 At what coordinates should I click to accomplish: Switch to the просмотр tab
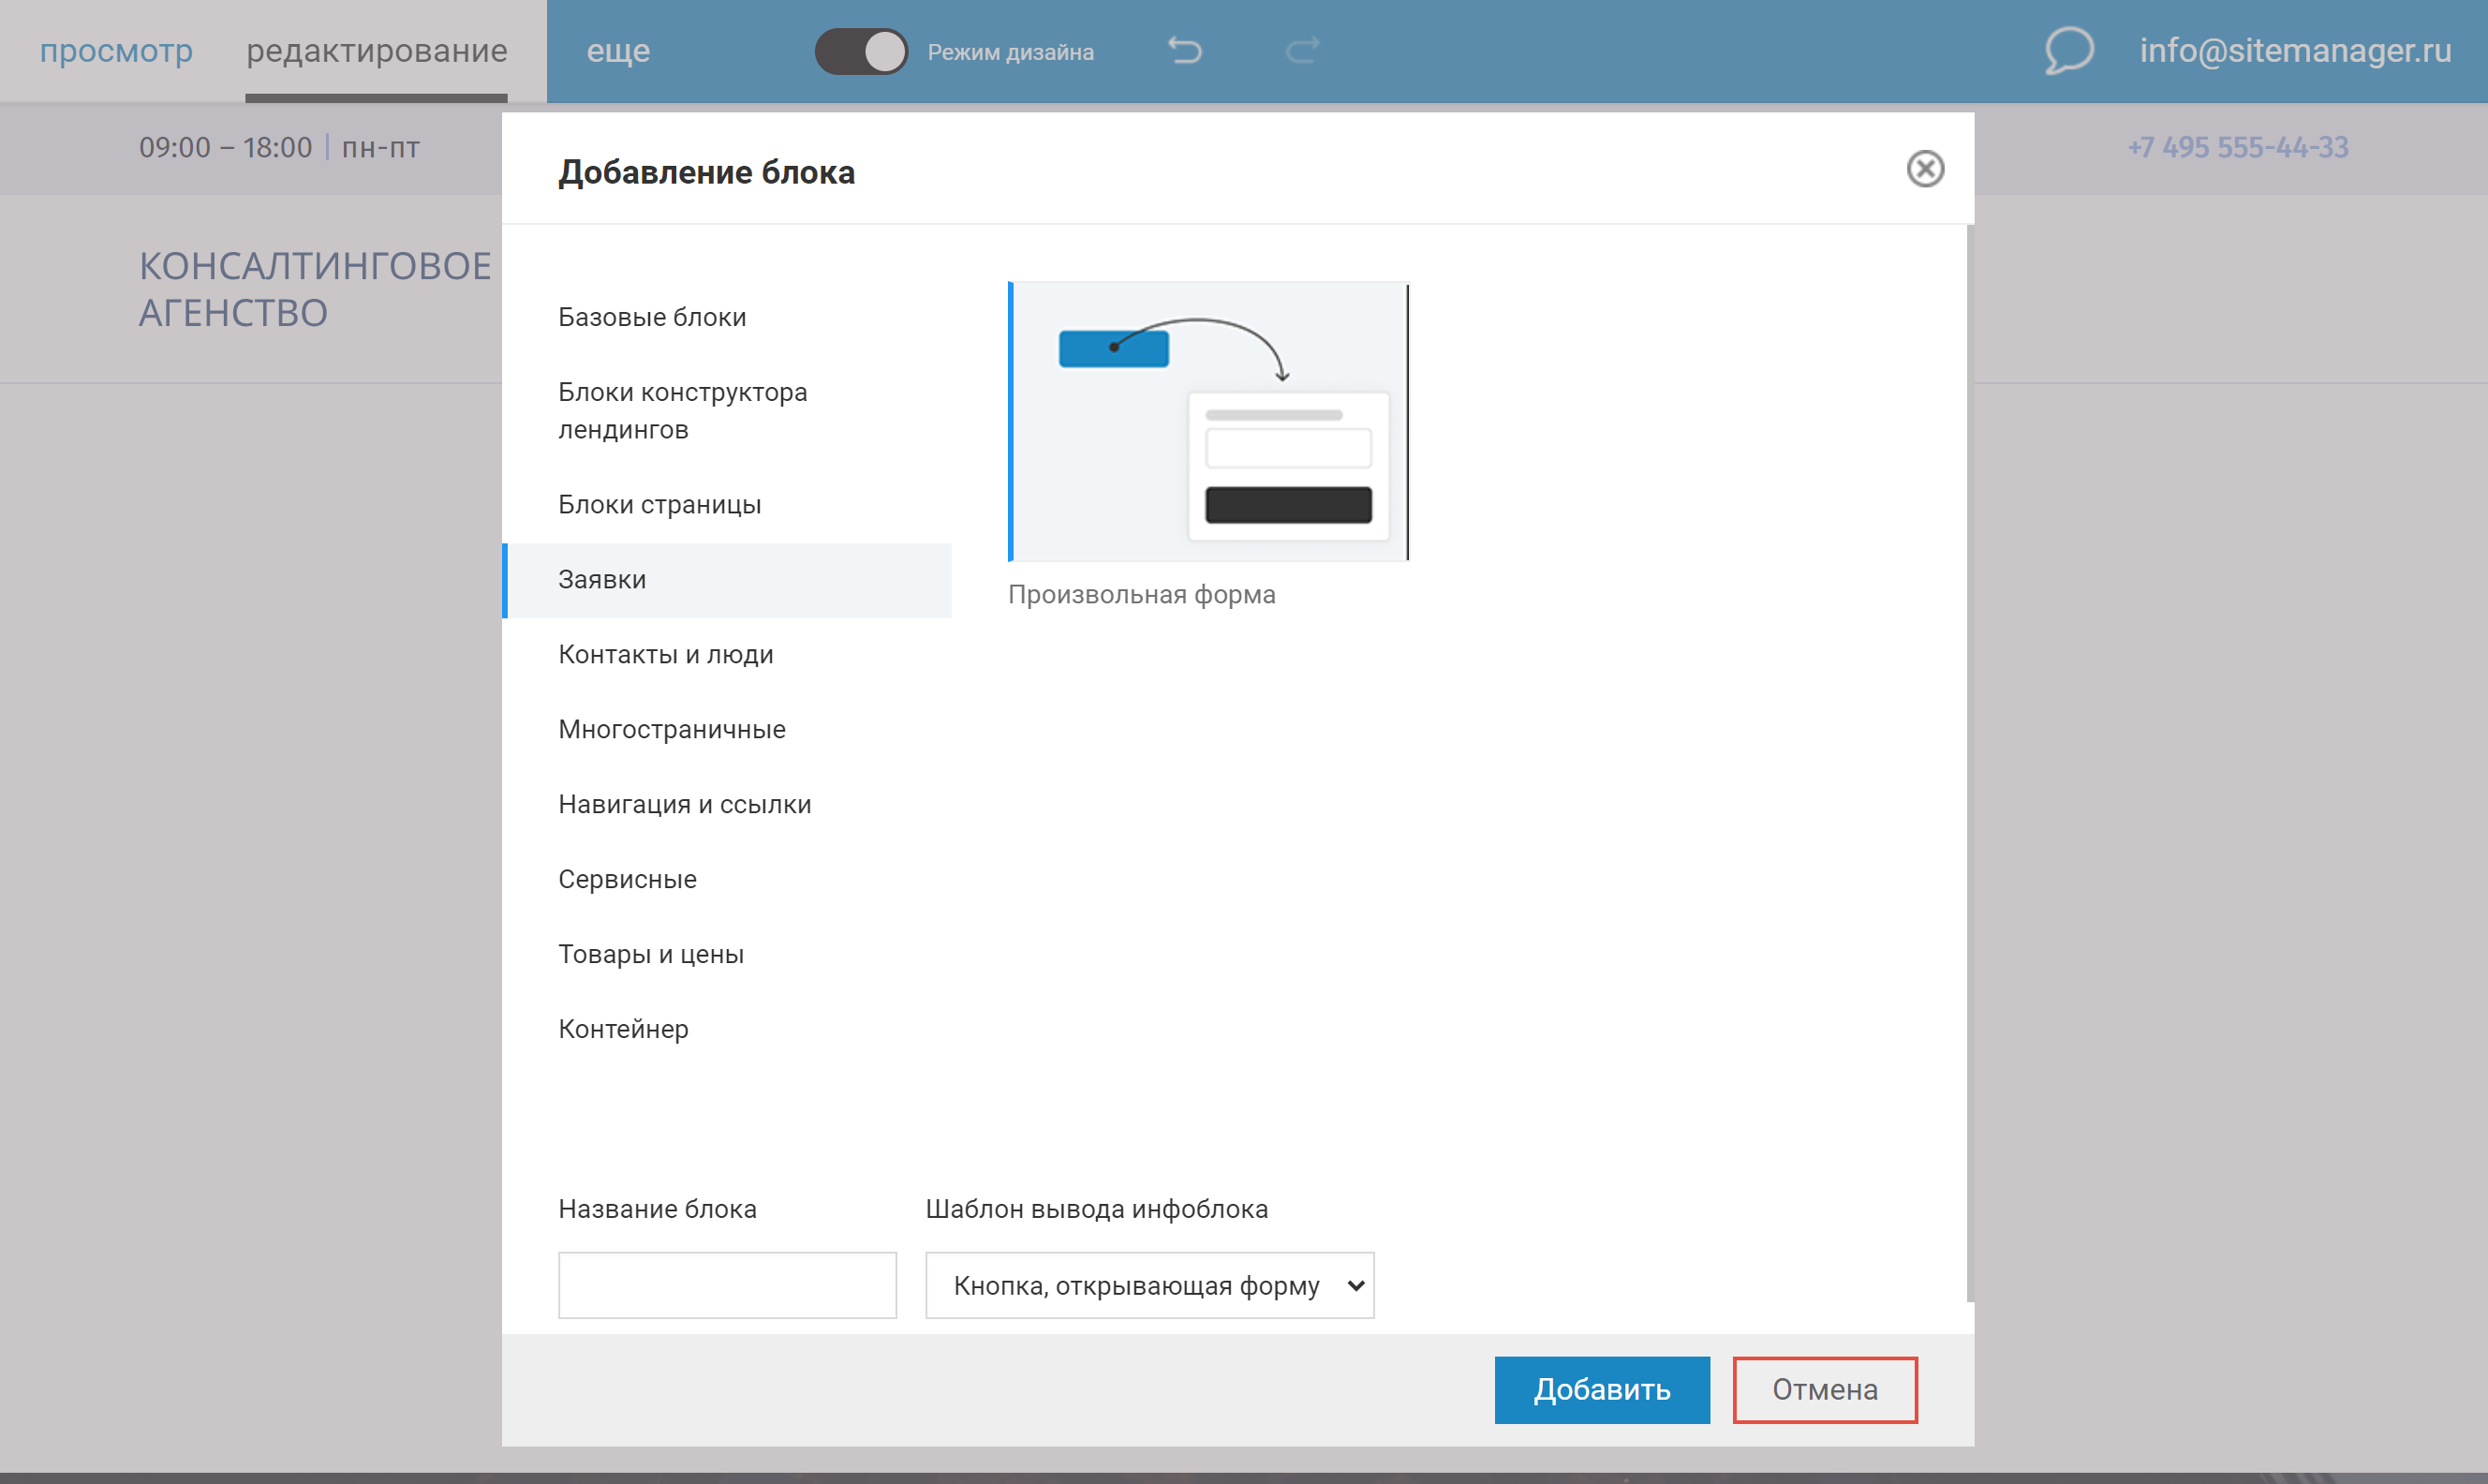116,50
